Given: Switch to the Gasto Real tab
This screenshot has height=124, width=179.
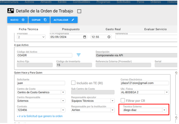Looking at the screenshot, I should coord(113,29).
